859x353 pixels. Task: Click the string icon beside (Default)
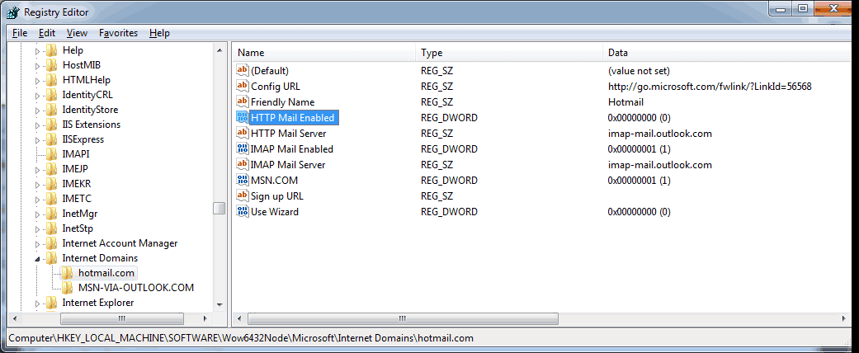pyautogui.click(x=242, y=70)
